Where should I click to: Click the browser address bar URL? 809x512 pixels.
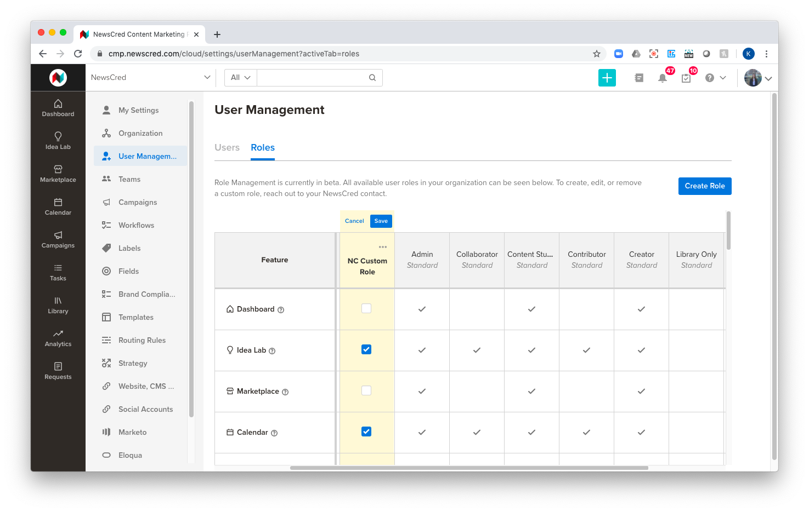coord(234,54)
